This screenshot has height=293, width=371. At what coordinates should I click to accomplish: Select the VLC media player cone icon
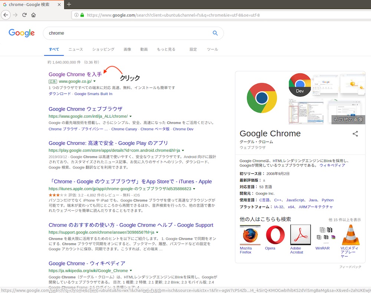tap(351, 235)
